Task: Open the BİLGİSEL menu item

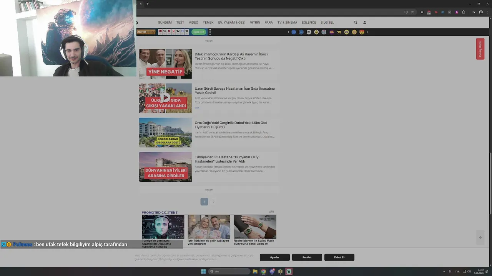Action: click(x=327, y=23)
